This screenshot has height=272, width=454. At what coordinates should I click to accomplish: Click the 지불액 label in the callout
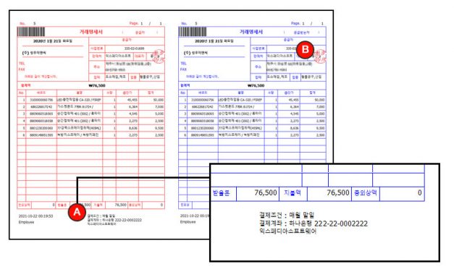coord(293,193)
